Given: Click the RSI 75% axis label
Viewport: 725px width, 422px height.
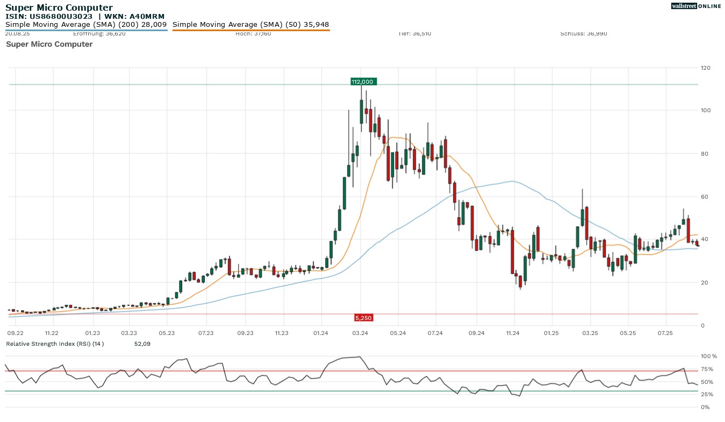Looking at the screenshot, I should [707, 369].
